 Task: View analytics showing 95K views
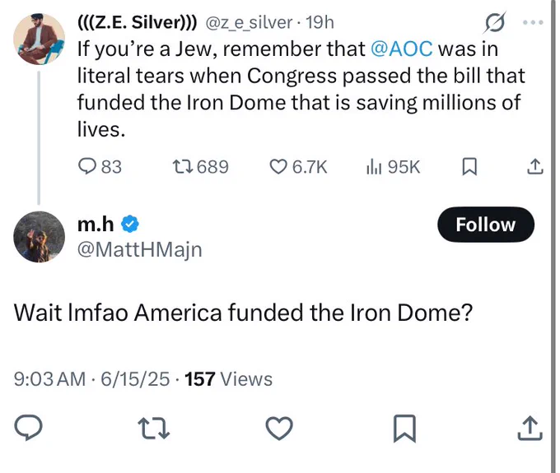click(x=393, y=167)
